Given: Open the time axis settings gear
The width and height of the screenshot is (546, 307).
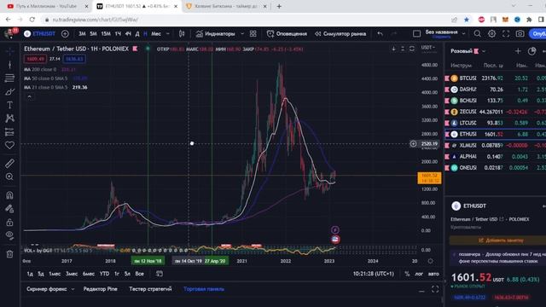Looking at the screenshot, I should tap(430, 261).
